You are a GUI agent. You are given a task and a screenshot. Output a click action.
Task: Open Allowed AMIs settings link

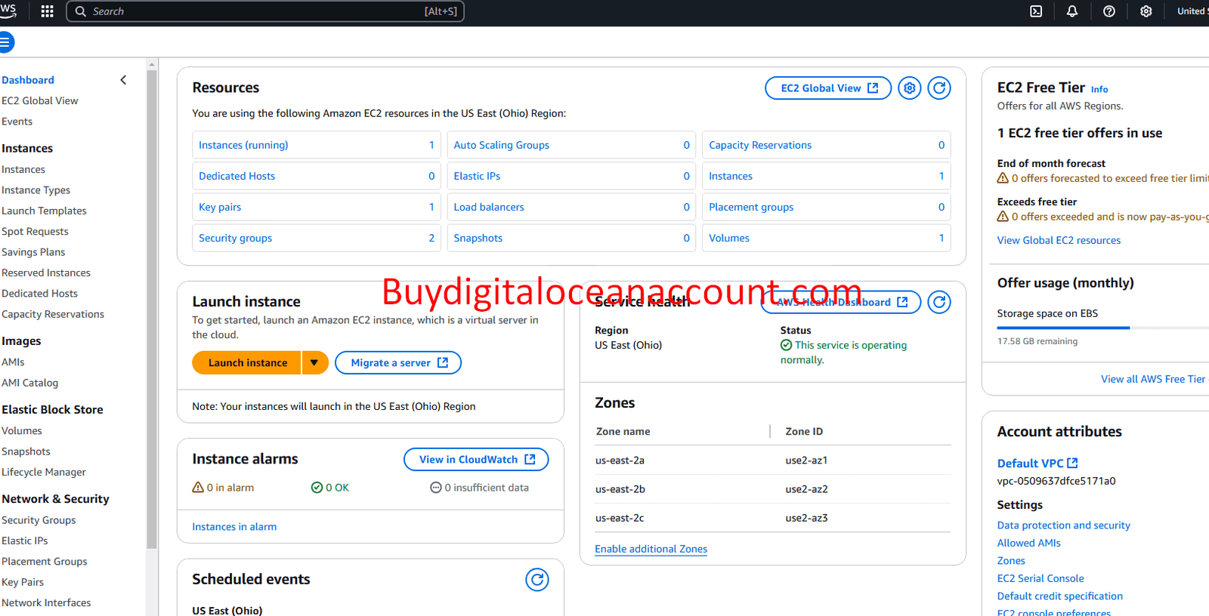point(1028,543)
